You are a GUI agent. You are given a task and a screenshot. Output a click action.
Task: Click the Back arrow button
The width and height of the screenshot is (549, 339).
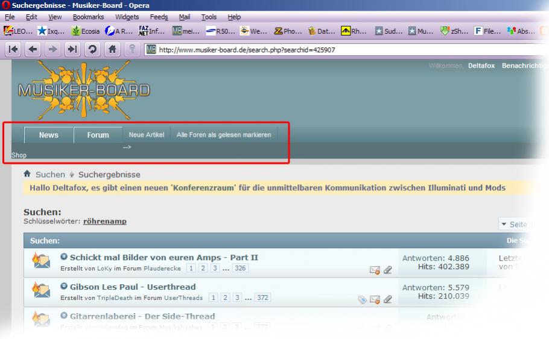[33, 49]
